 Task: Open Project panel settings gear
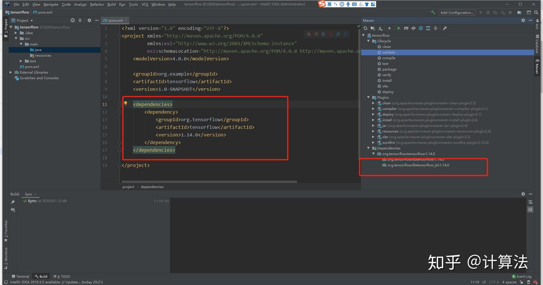[x=89, y=20]
